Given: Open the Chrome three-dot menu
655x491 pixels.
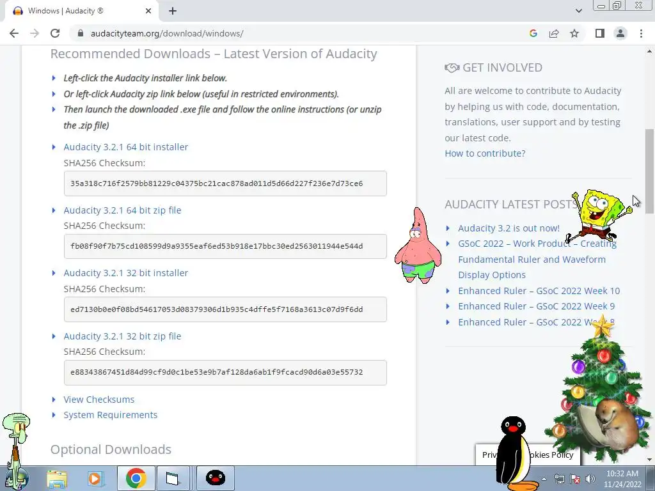Looking at the screenshot, I should coord(641,33).
